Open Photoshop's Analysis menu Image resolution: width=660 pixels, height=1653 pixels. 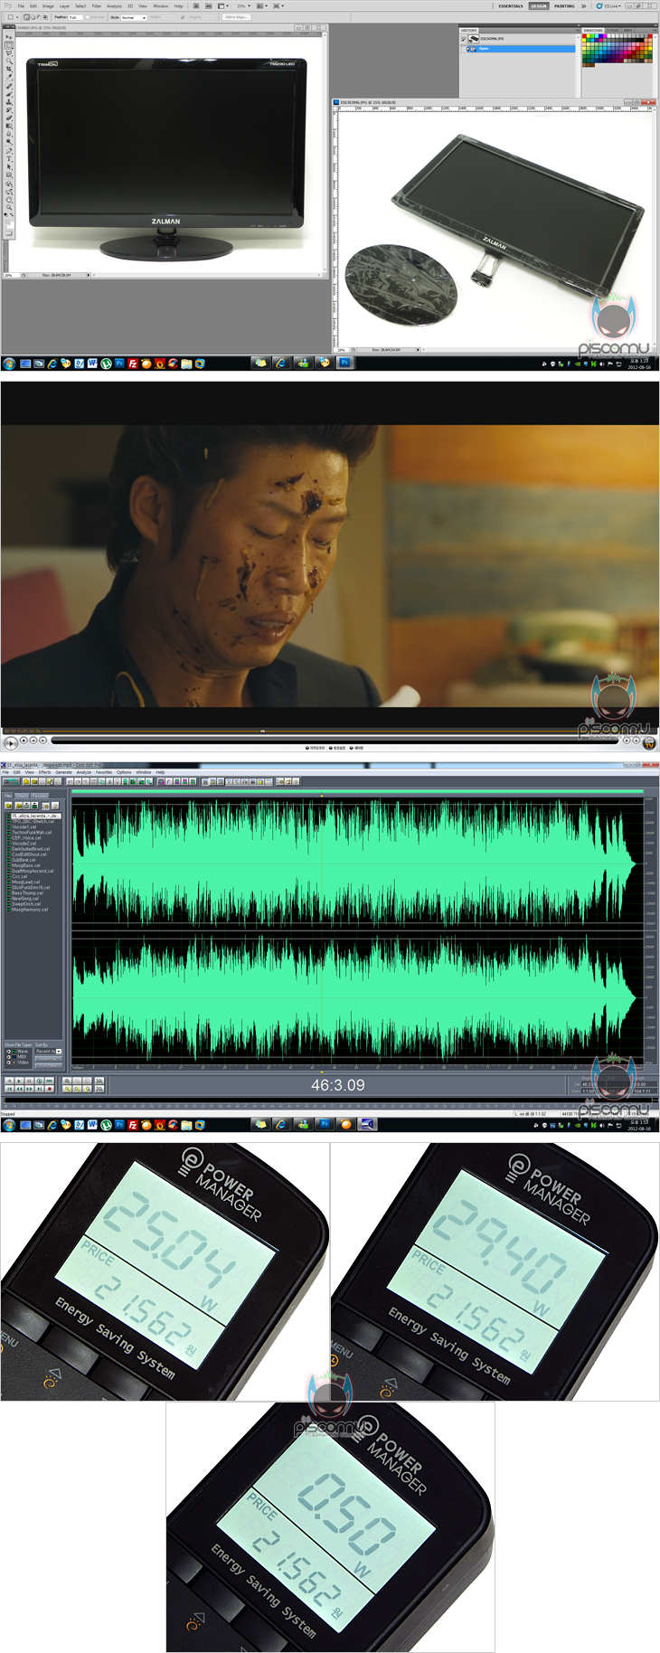pos(114,5)
